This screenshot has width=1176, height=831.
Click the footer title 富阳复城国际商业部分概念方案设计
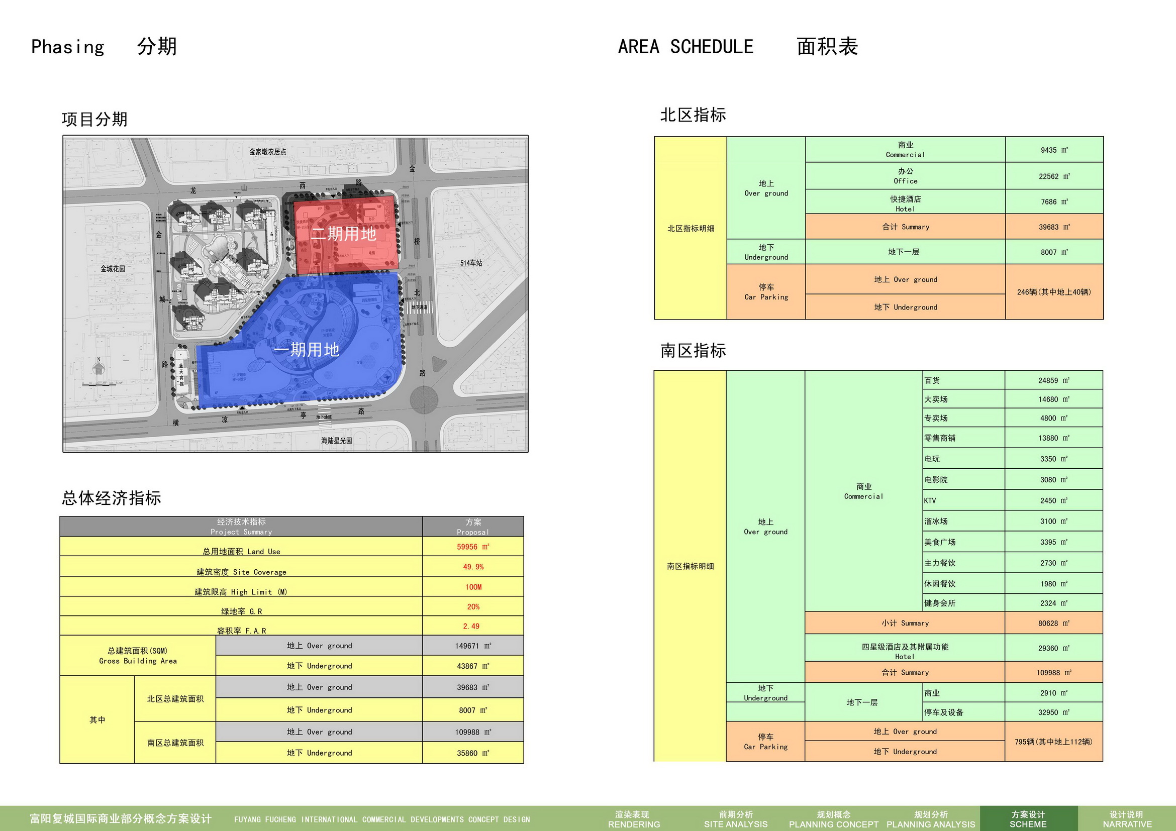(x=121, y=818)
